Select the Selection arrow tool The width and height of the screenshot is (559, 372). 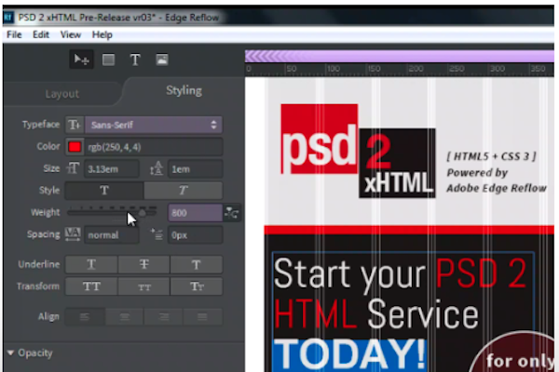[x=81, y=60]
